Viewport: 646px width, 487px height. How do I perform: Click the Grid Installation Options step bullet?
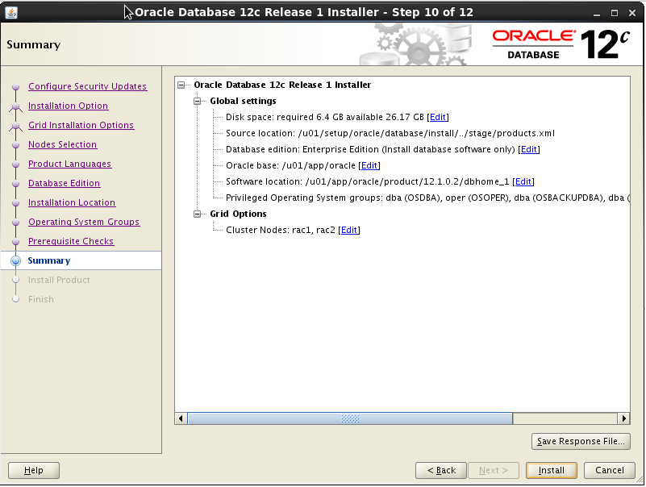pos(15,126)
